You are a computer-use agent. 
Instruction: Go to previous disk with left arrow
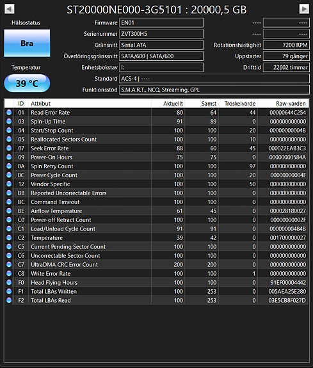pos(10,9)
